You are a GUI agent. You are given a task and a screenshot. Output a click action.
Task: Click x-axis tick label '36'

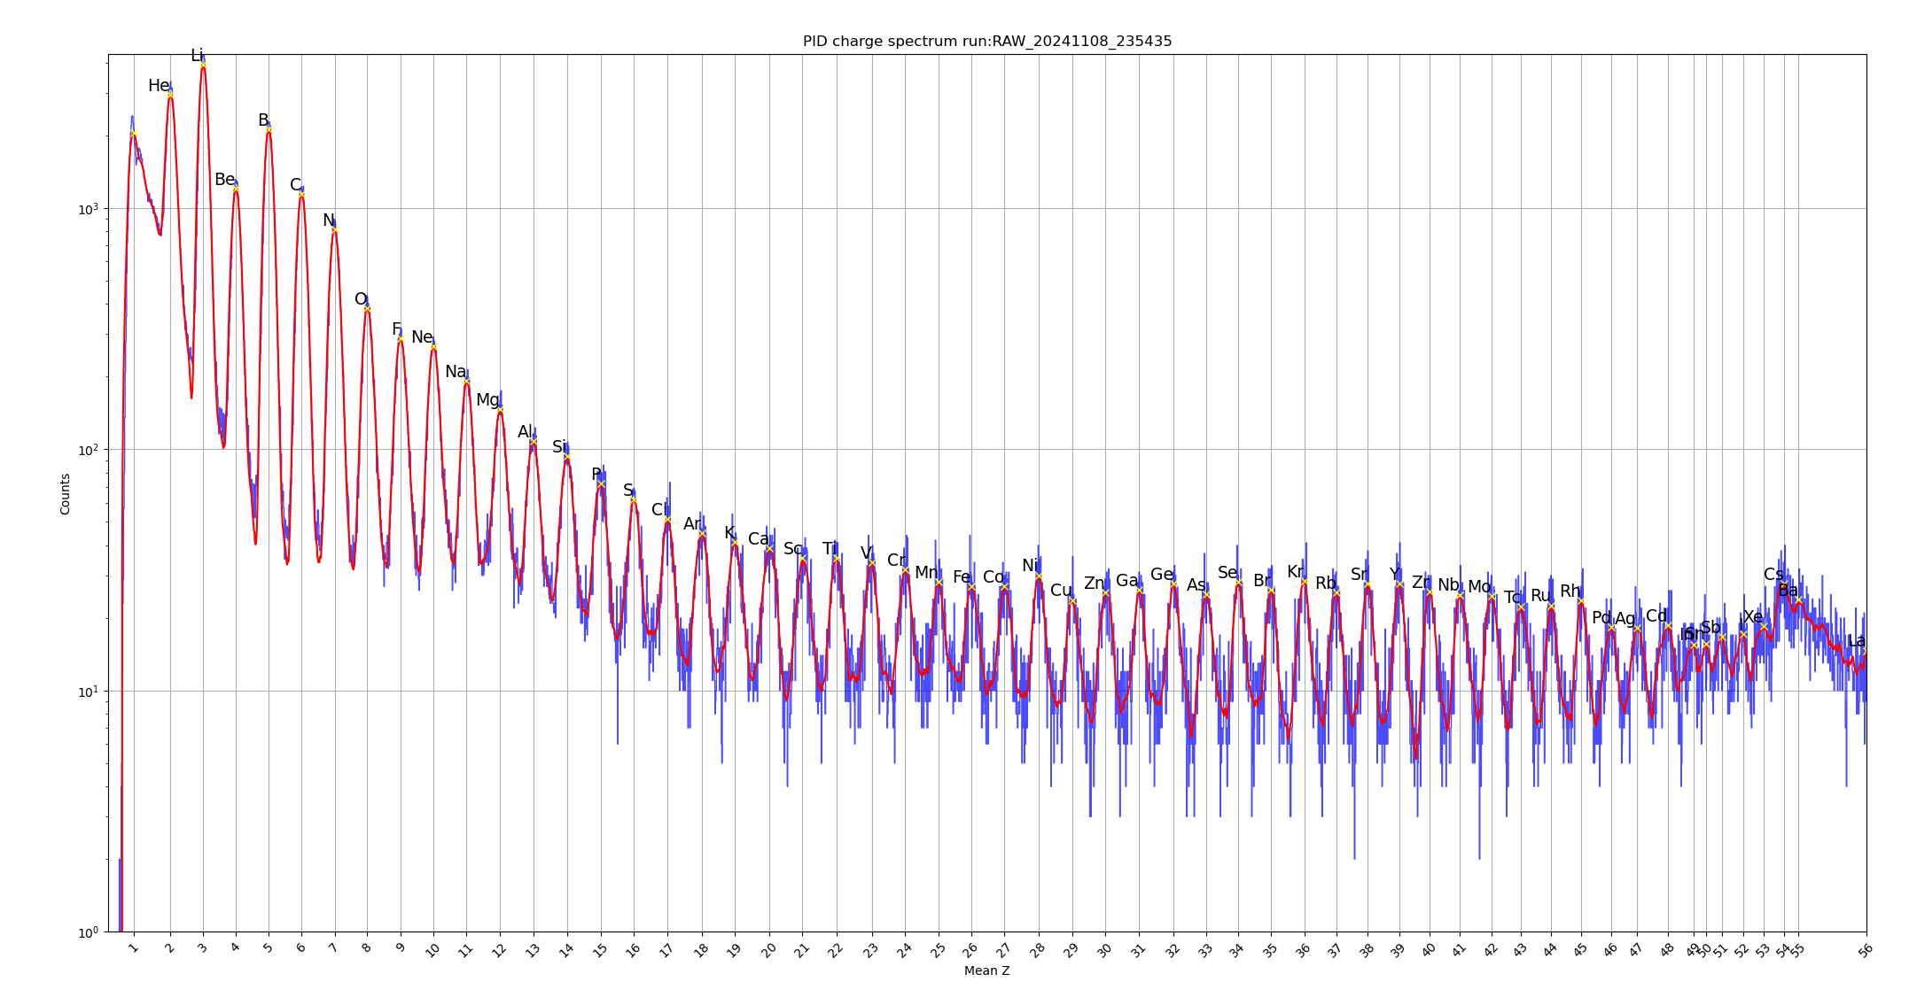[1302, 950]
